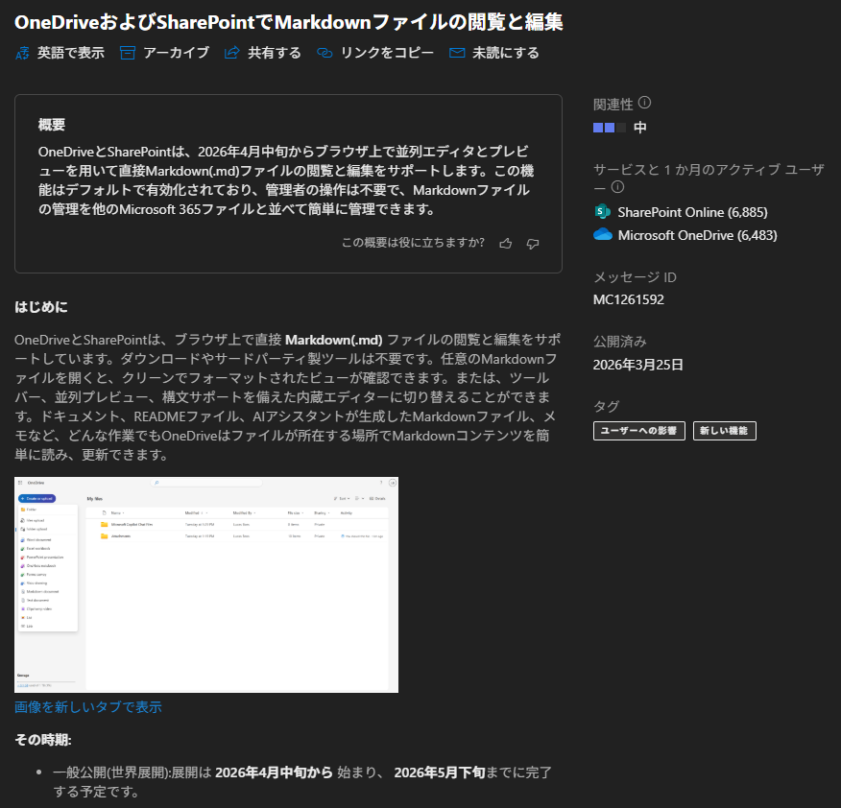Click the タグ label
Image resolution: width=841 pixels, height=808 pixels.
click(x=607, y=407)
